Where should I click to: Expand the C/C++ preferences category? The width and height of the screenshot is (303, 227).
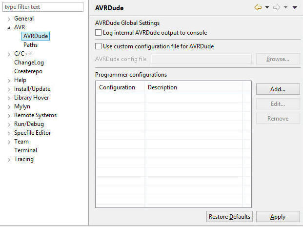click(9, 54)
